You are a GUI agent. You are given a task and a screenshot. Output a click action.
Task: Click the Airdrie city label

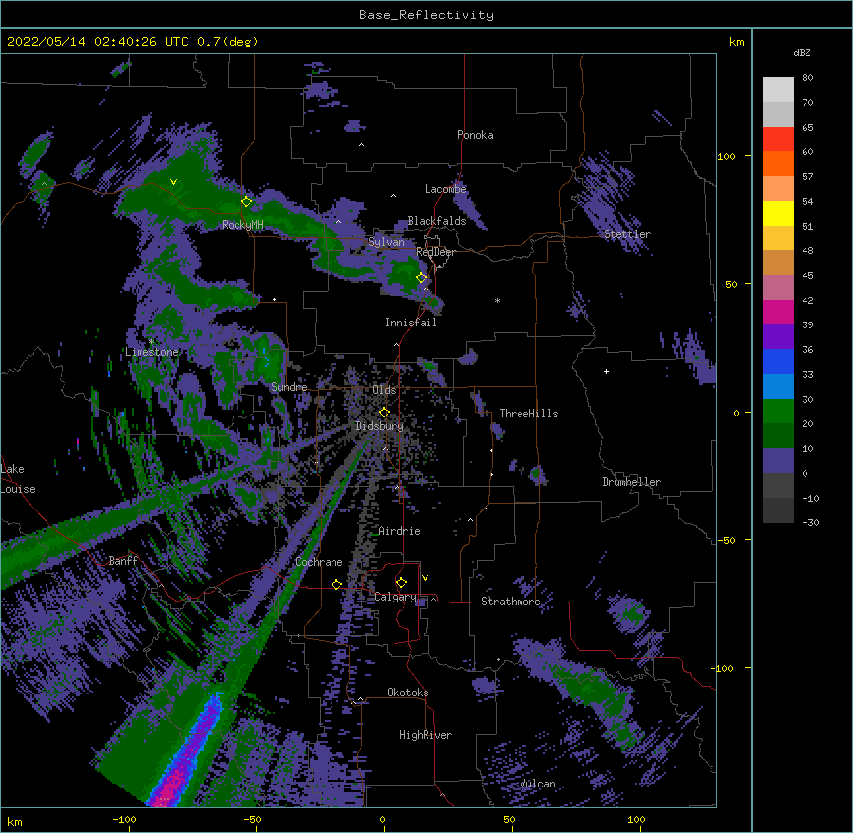tap(399, 531)
